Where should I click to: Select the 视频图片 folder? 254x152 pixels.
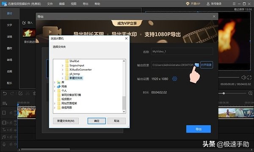point(66,99)
